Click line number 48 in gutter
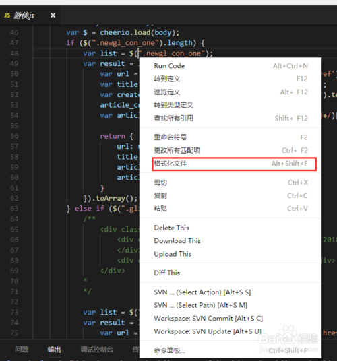The height and width of the screenshot is (361, 337). pyautogui.click(x=14, y=53)
